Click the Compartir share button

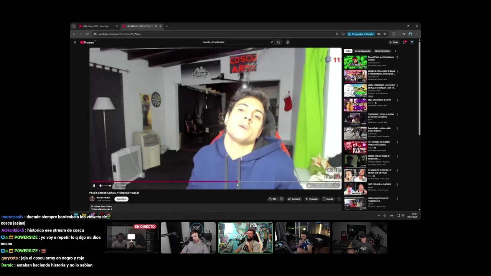click(294, 199)
